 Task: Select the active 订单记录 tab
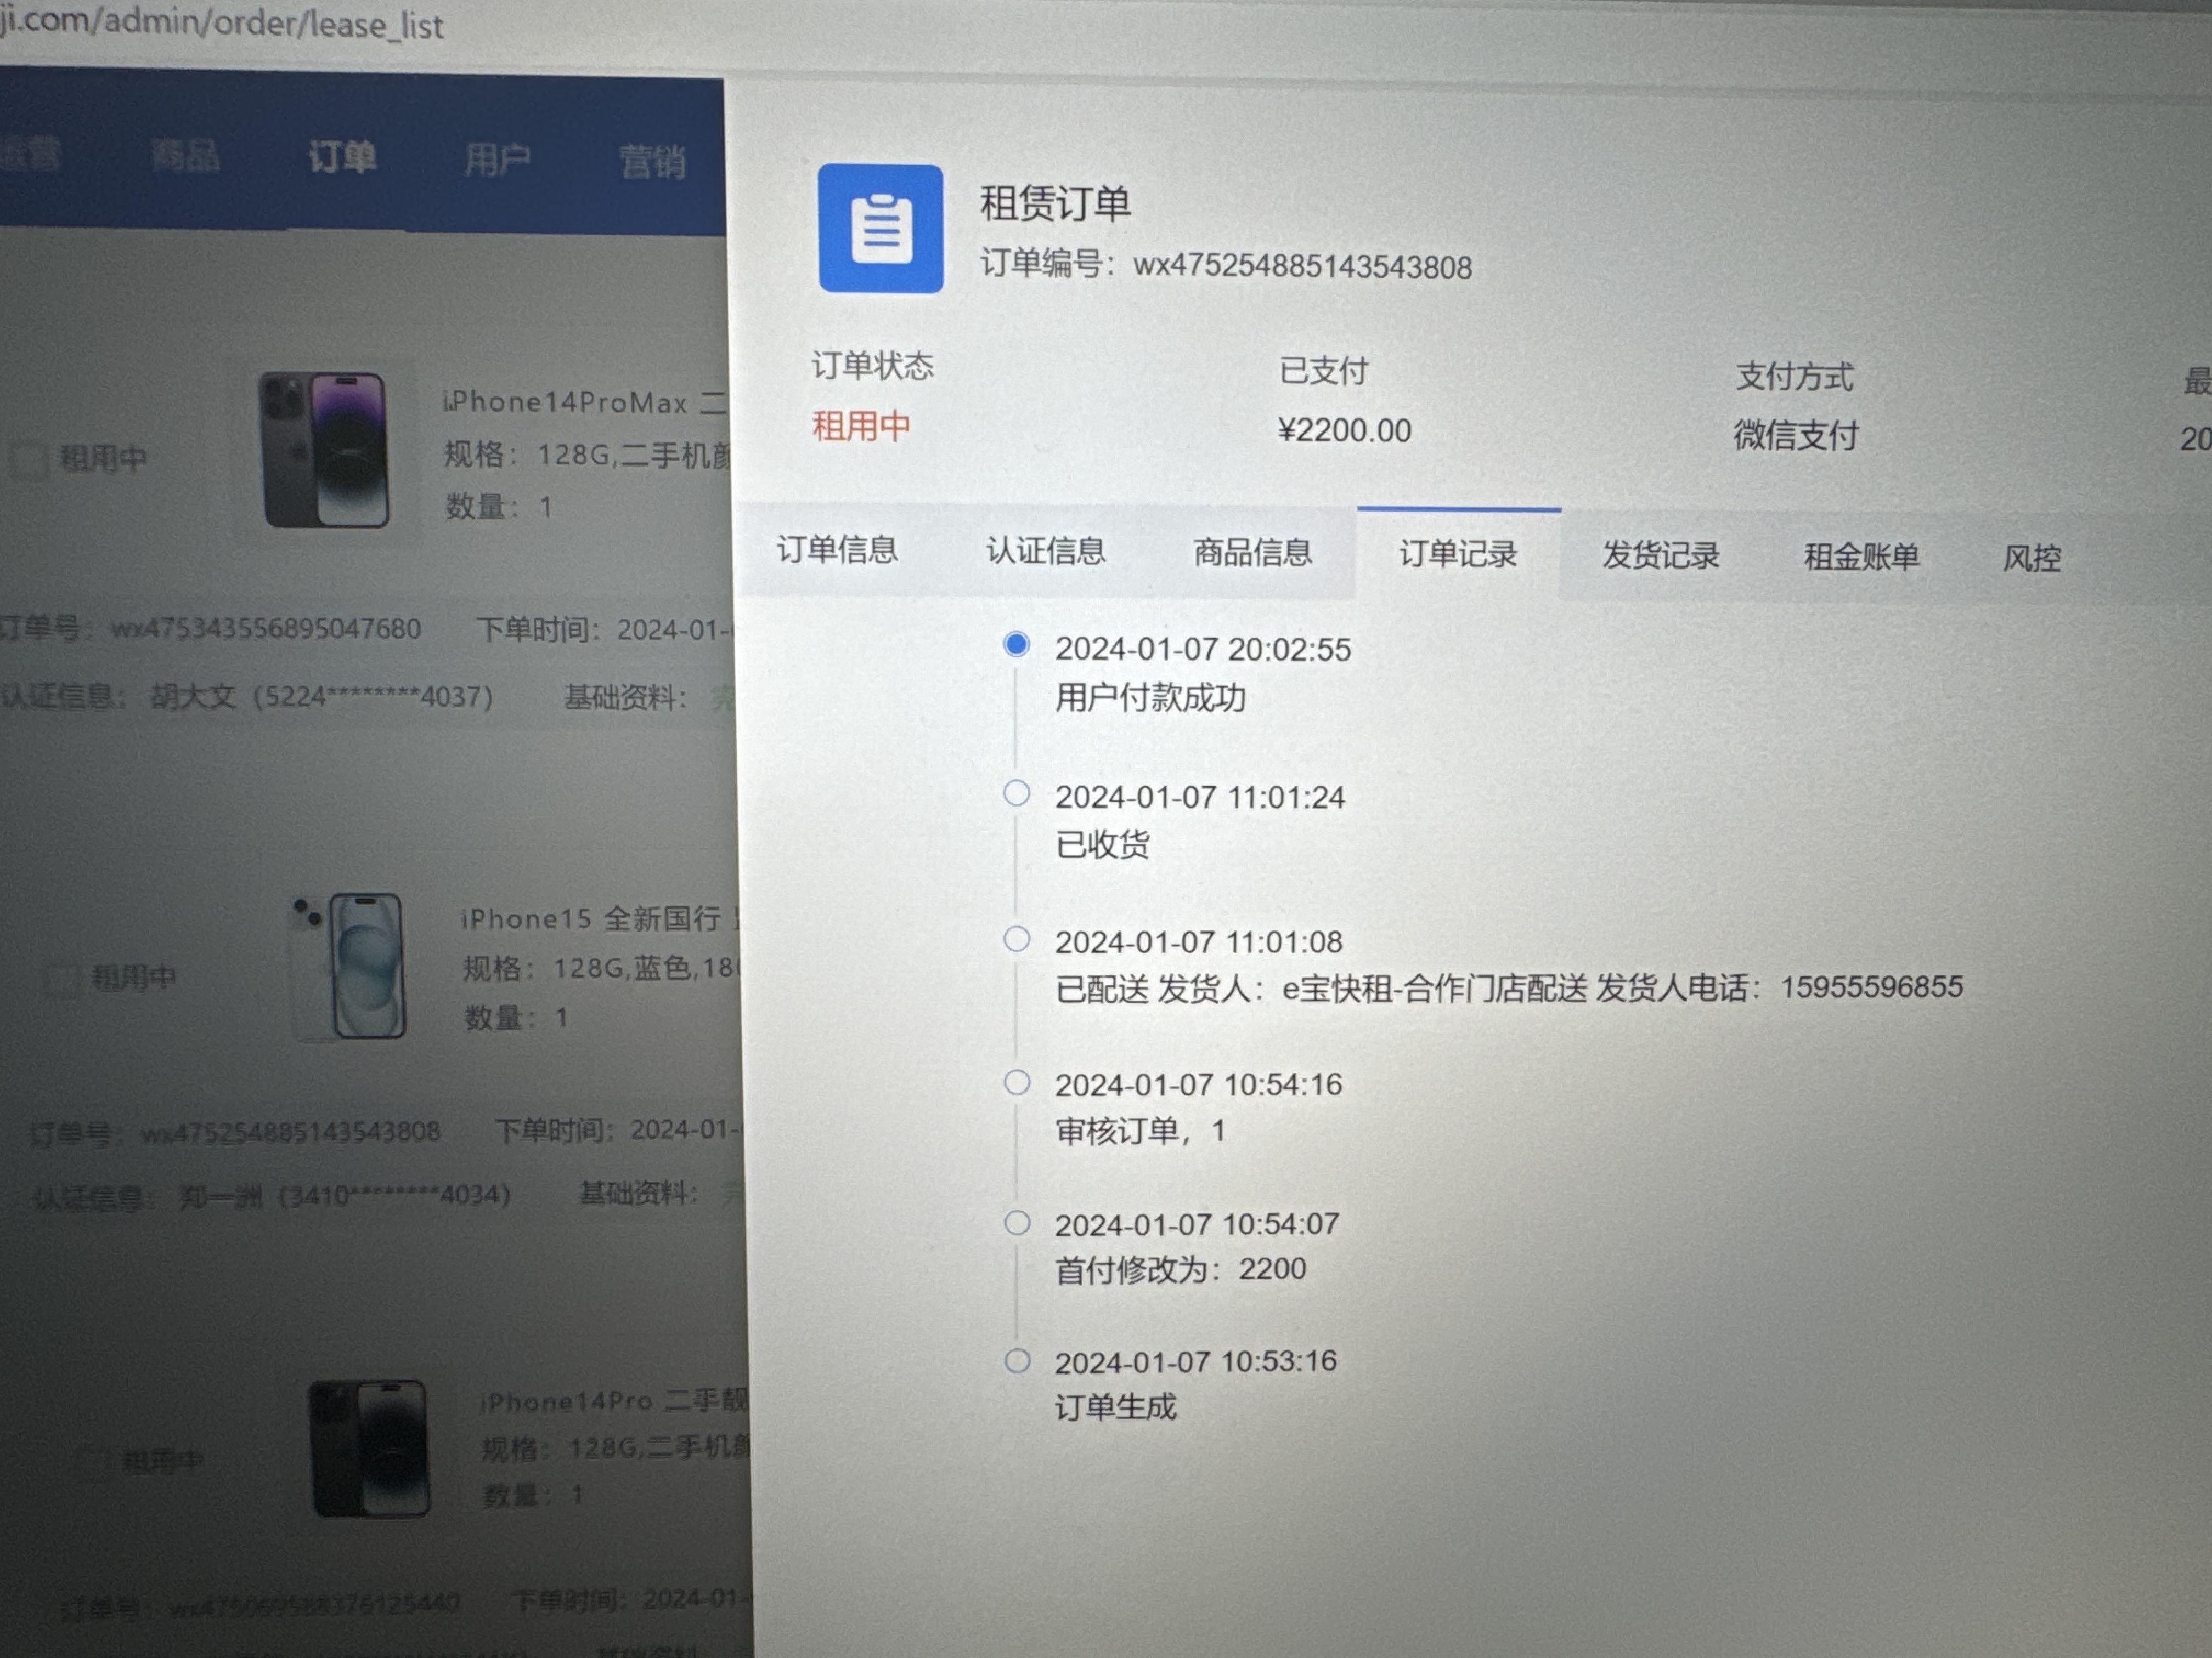click(x=1458, y=555)
